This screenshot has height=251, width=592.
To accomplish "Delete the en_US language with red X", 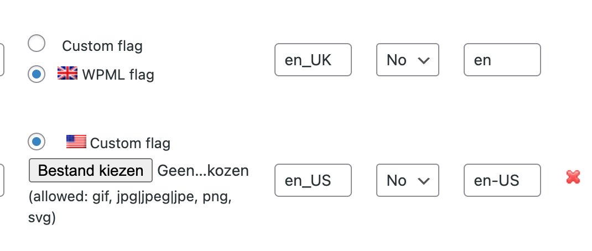I will (573, 177).
